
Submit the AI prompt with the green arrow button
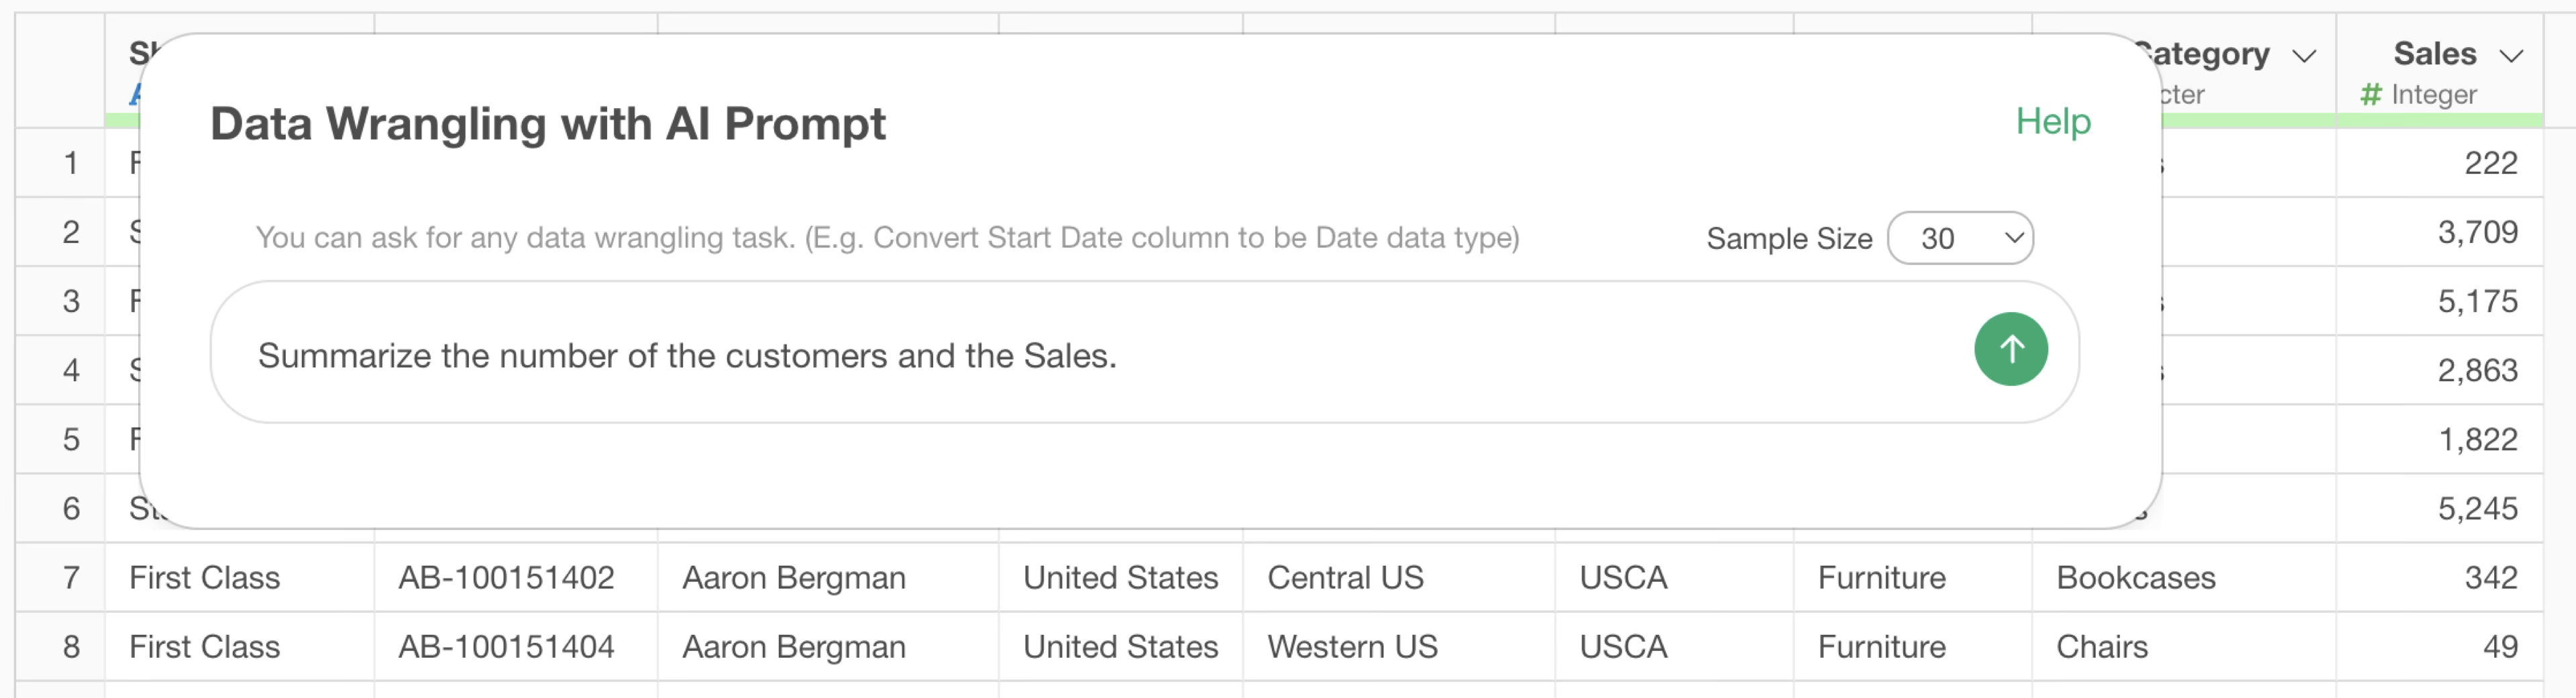[2010, 349]
